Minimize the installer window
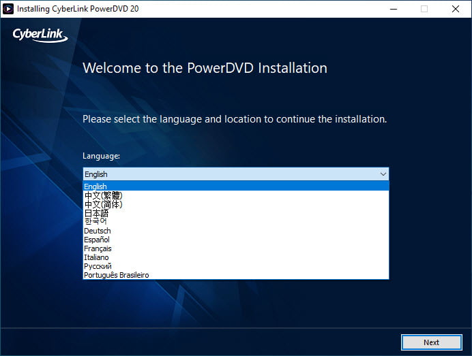Screen dimensions: 472x356 tap(394, 9)
